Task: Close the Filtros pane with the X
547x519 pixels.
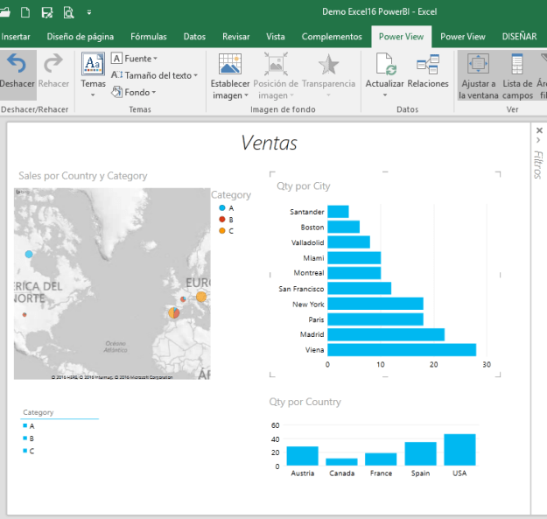Action: tap(538, 130)
